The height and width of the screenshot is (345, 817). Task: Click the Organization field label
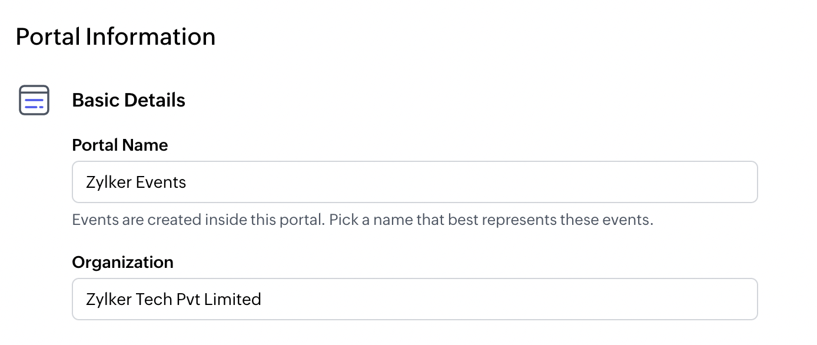[122, 262]
